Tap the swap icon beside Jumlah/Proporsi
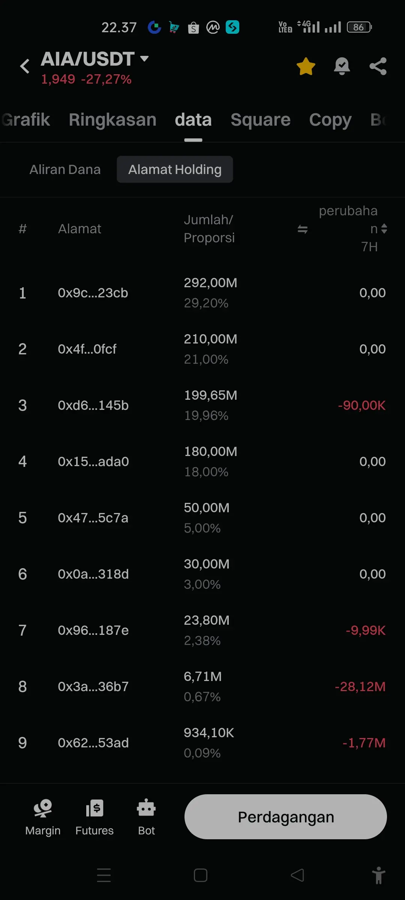405x900 pixels. pos(303,229)
